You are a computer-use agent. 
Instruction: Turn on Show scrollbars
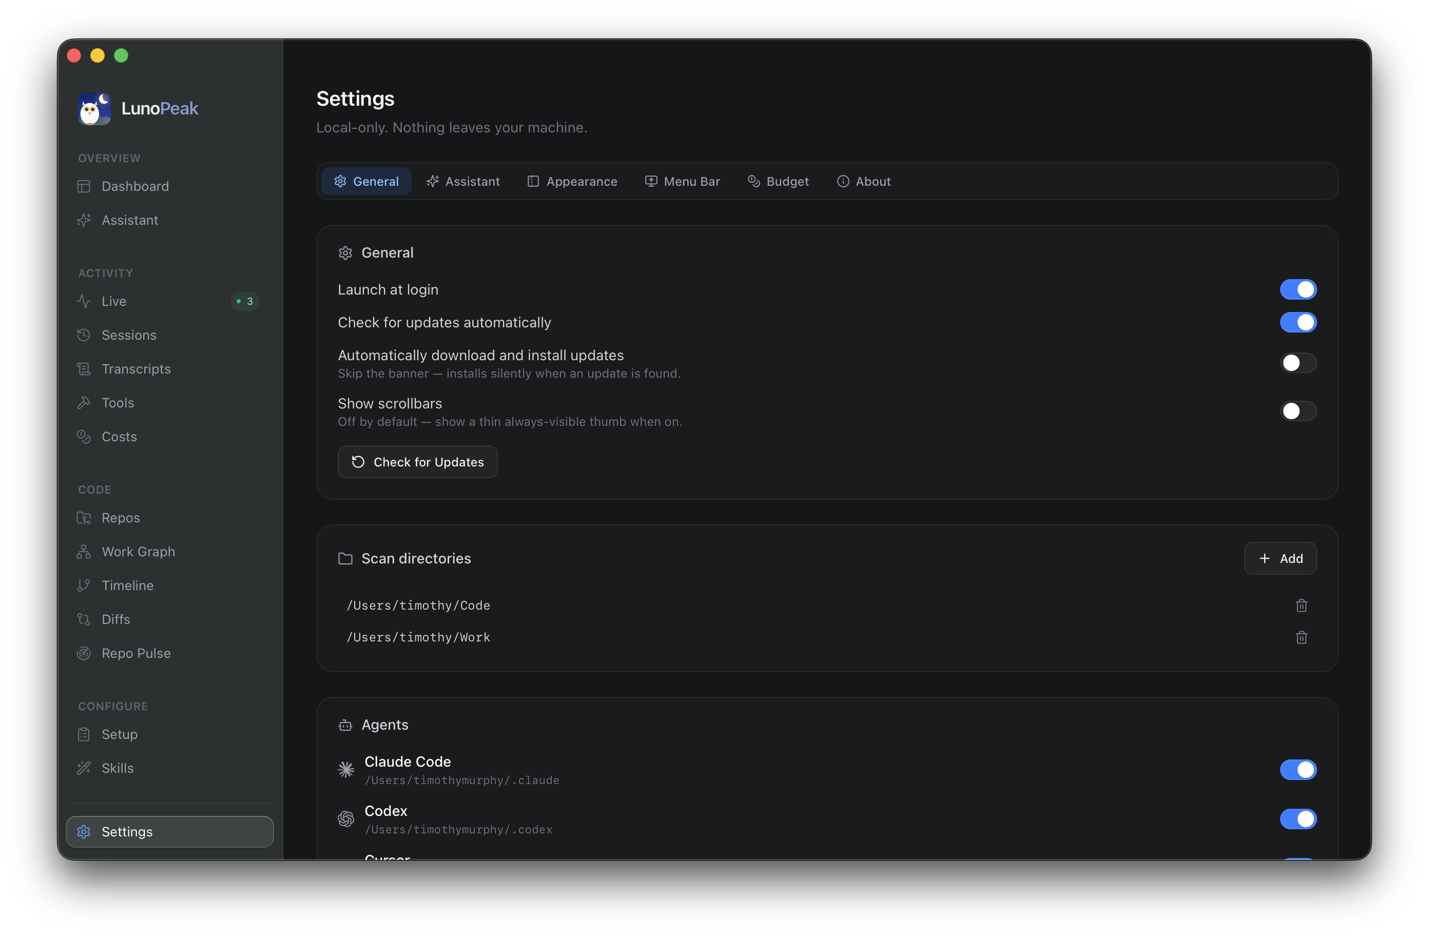(1298, 411)
